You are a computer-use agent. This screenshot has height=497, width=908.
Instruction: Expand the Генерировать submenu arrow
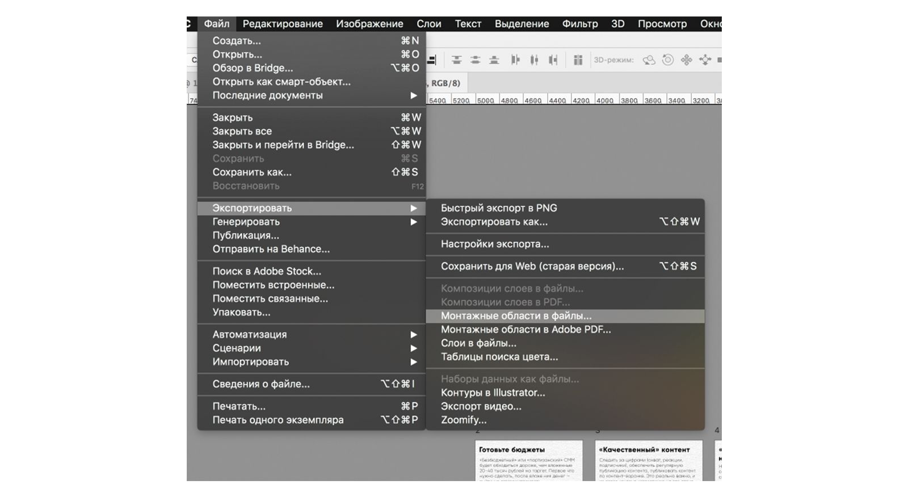tap(414, 222)
